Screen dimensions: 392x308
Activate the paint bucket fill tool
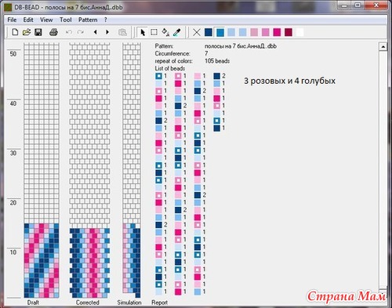(165, 32)
